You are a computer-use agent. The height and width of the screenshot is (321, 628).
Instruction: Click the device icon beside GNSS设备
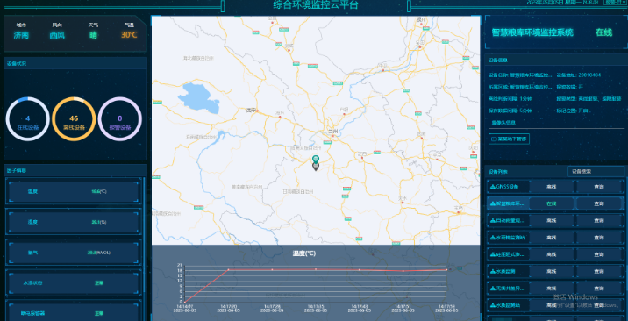pos(493,187)
